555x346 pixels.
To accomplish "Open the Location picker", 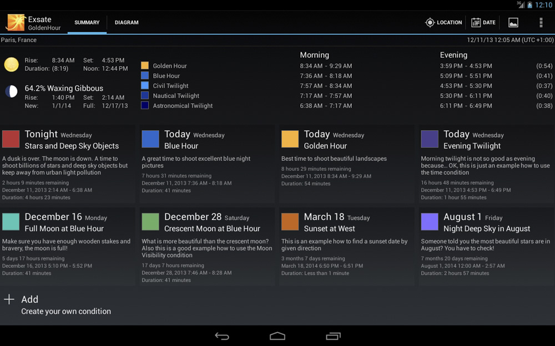I will click(x=443, y=22).
